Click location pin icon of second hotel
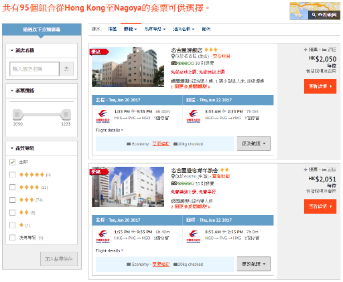Viewport: 343px width, 282px height. tap(173, 176)
